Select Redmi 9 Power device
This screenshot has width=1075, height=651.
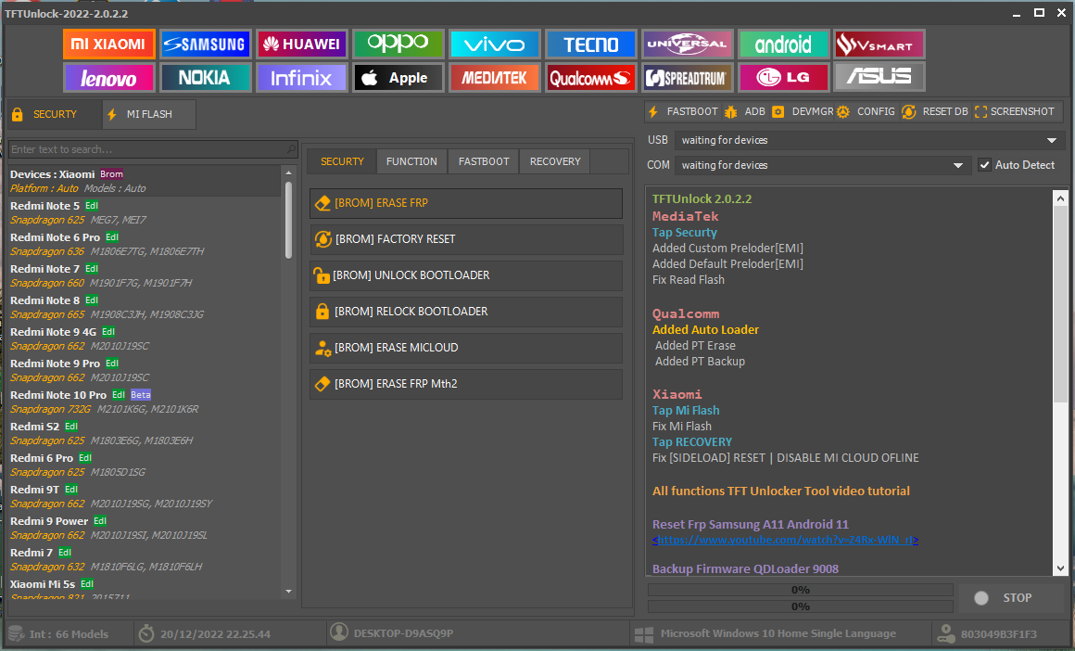(145, 529)
